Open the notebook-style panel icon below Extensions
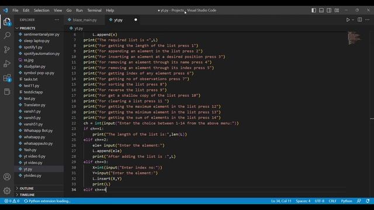The image size is (374, 210). pyautogui.click(x=7, y=92)
